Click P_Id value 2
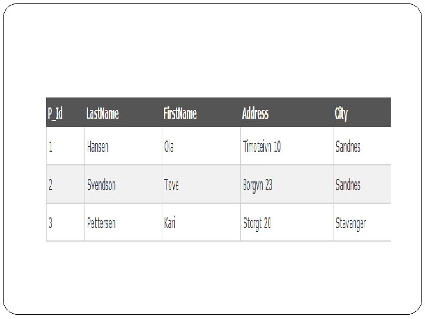The height and width of the screenshot is (319, 425). click(x=50, y=185)
